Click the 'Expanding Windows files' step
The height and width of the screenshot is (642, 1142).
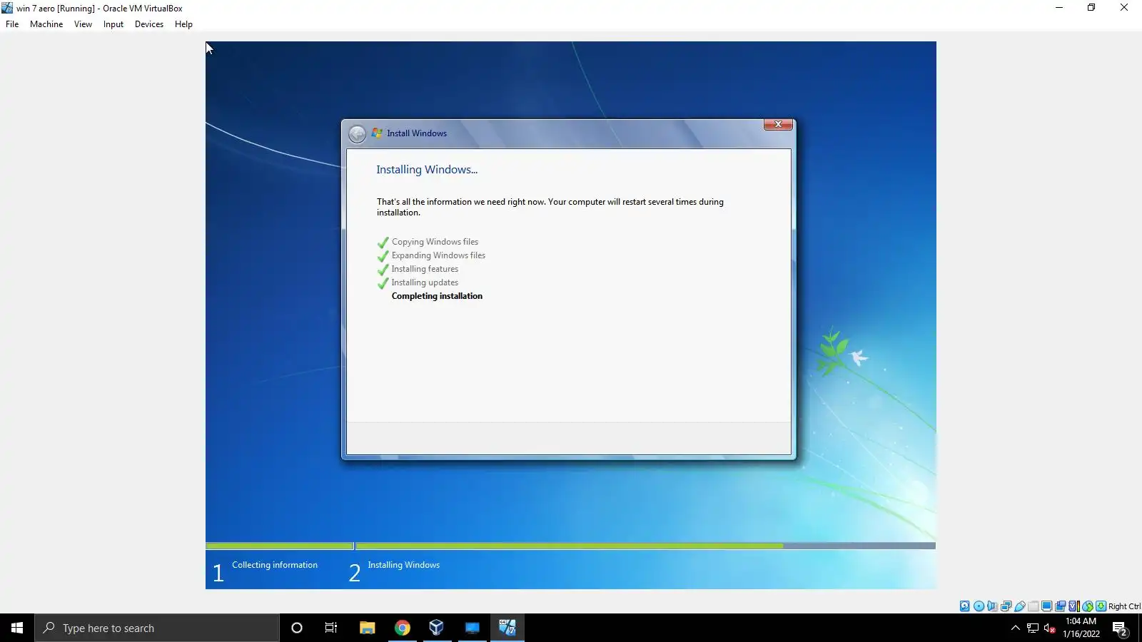[x=438, y=255]
